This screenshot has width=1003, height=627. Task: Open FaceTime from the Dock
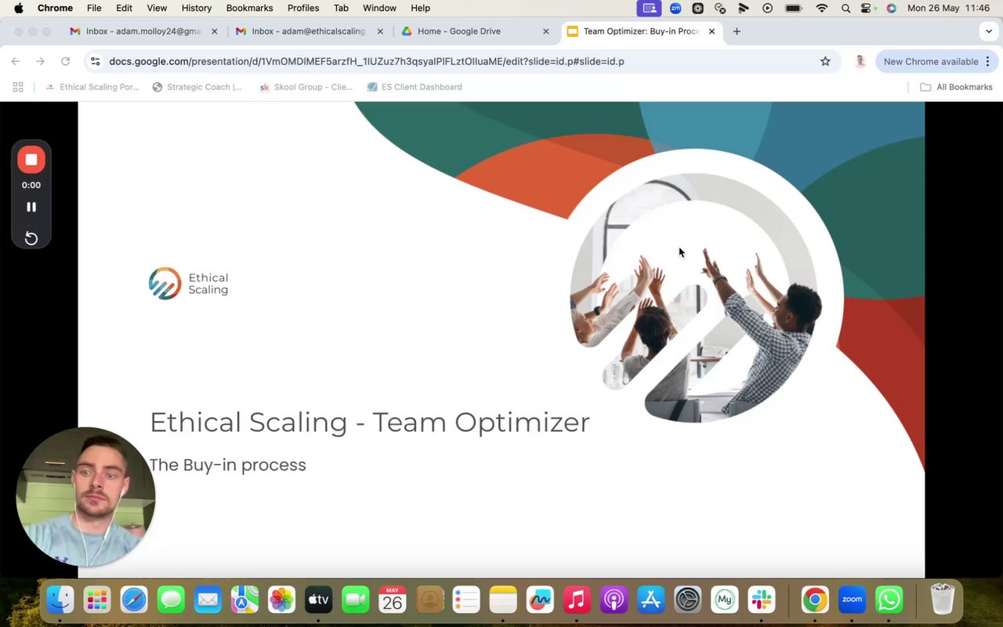tap(355, 600)
